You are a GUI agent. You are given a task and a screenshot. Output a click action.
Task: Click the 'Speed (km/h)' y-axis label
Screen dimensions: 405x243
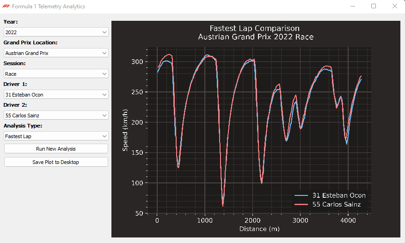(x=125, y=129)
